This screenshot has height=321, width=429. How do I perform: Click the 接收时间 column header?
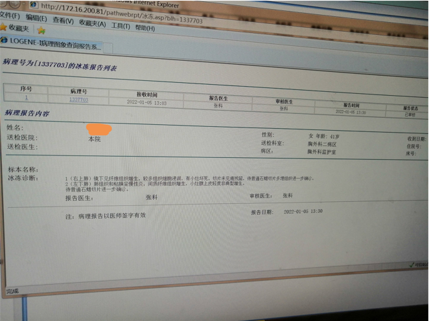[x=147, y=94]
